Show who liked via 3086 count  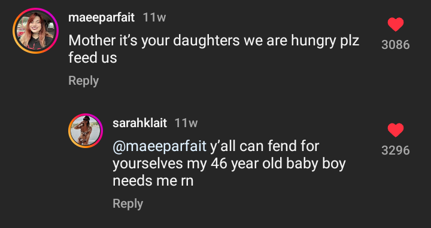(396, 45)
